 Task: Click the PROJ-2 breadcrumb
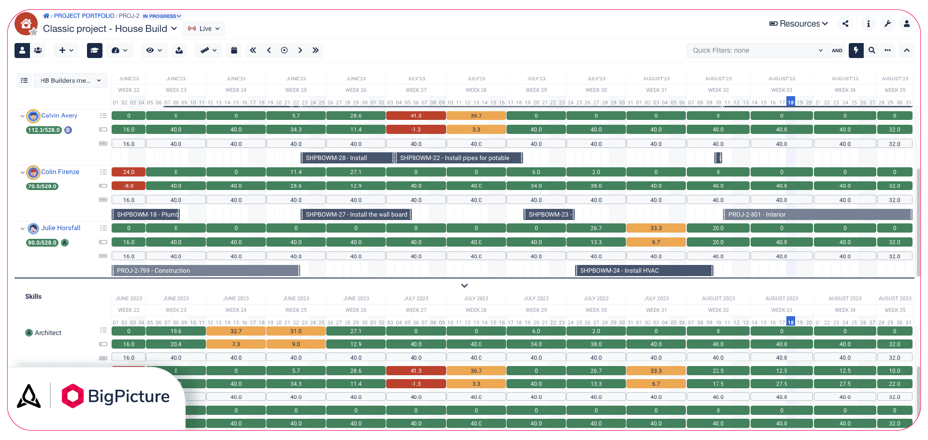129,16
